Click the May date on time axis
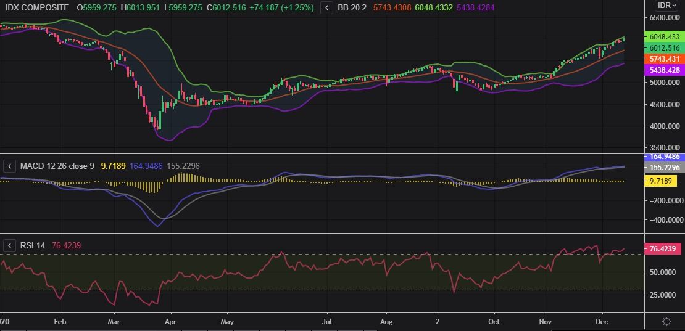The height and width of the screenshot is (331, 685). [x=227, y=322]
